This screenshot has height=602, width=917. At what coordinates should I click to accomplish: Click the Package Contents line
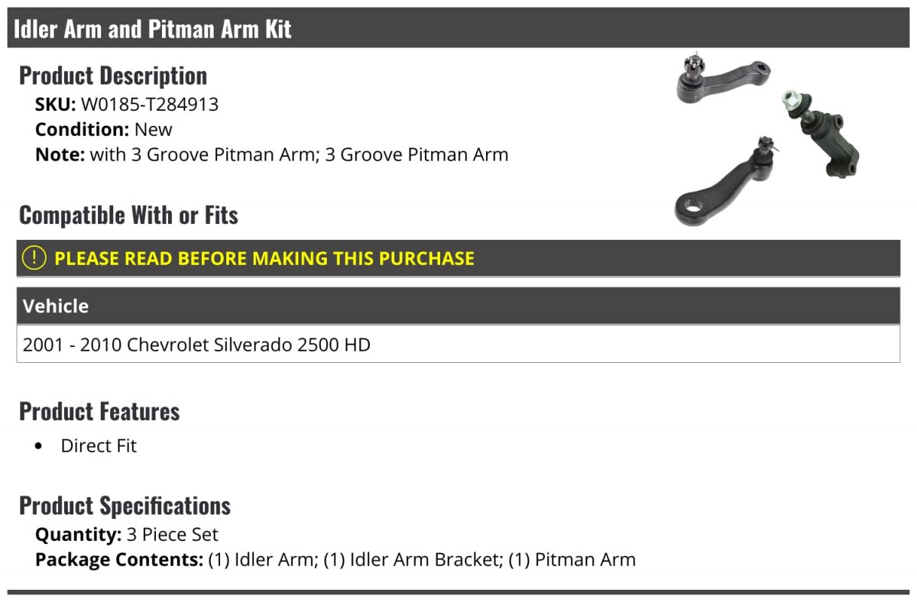335,560
